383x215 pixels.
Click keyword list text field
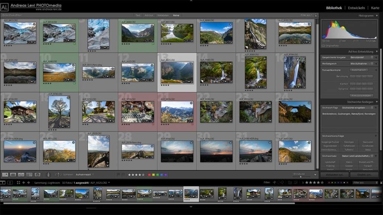coord(348,121)
